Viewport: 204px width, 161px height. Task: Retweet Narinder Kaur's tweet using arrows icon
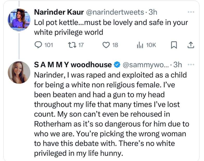[71, 45]
